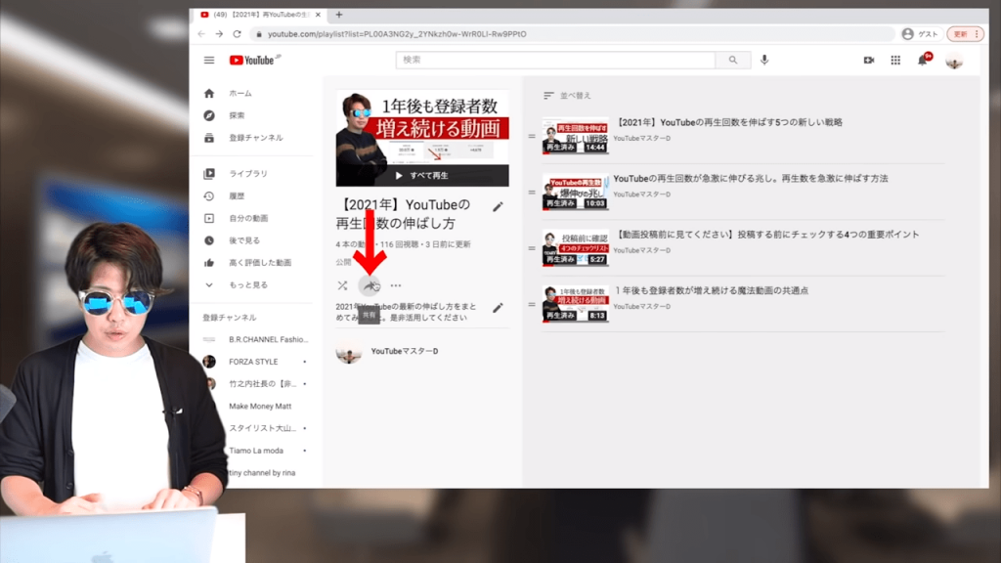Open the YouTube hamburger guide menu
The height and width of the screenshot is (563, 1001).
[x=209, y=60]
